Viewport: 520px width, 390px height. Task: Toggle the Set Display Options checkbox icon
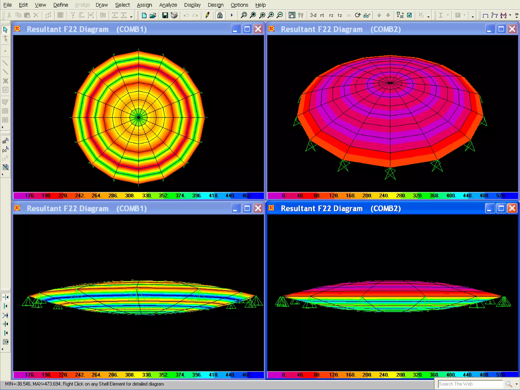409,15
